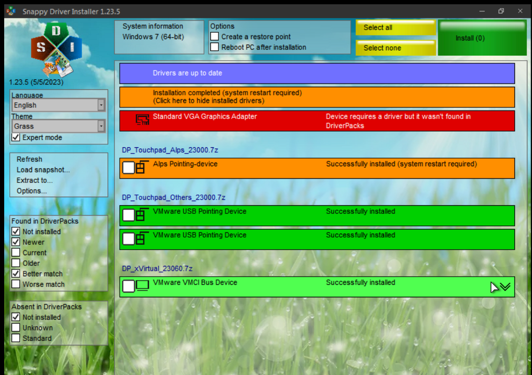The image size is (532, 375).
Task: Toggle Create a restore point
Action: pyautogui.click(x=214, y=36)
